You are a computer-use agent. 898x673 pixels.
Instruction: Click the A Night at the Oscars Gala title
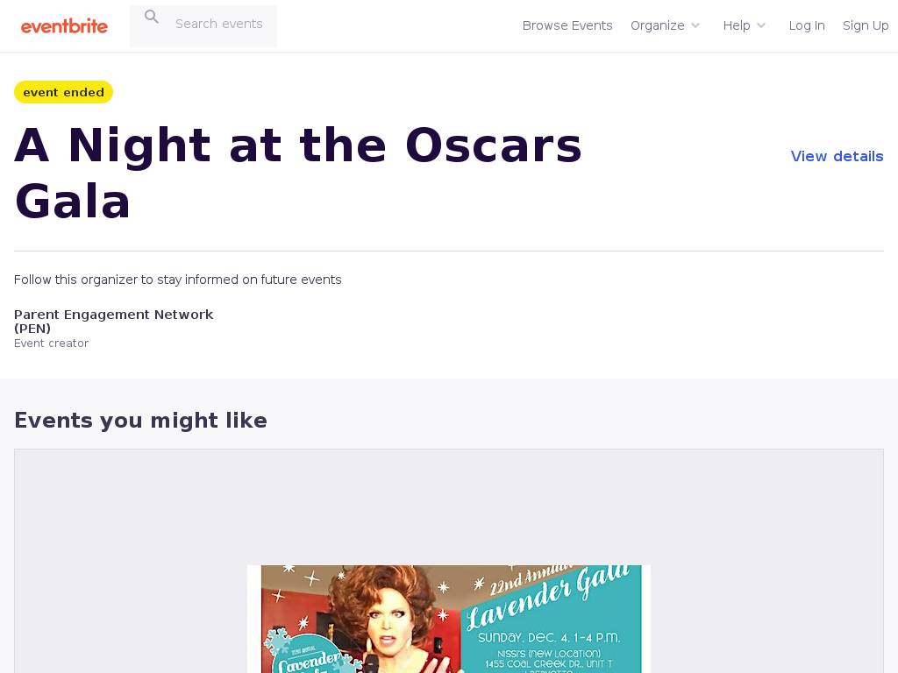click(298, 173)
